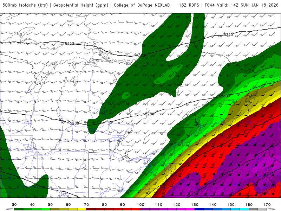Click the legend value 120

[x=177, y=205]
